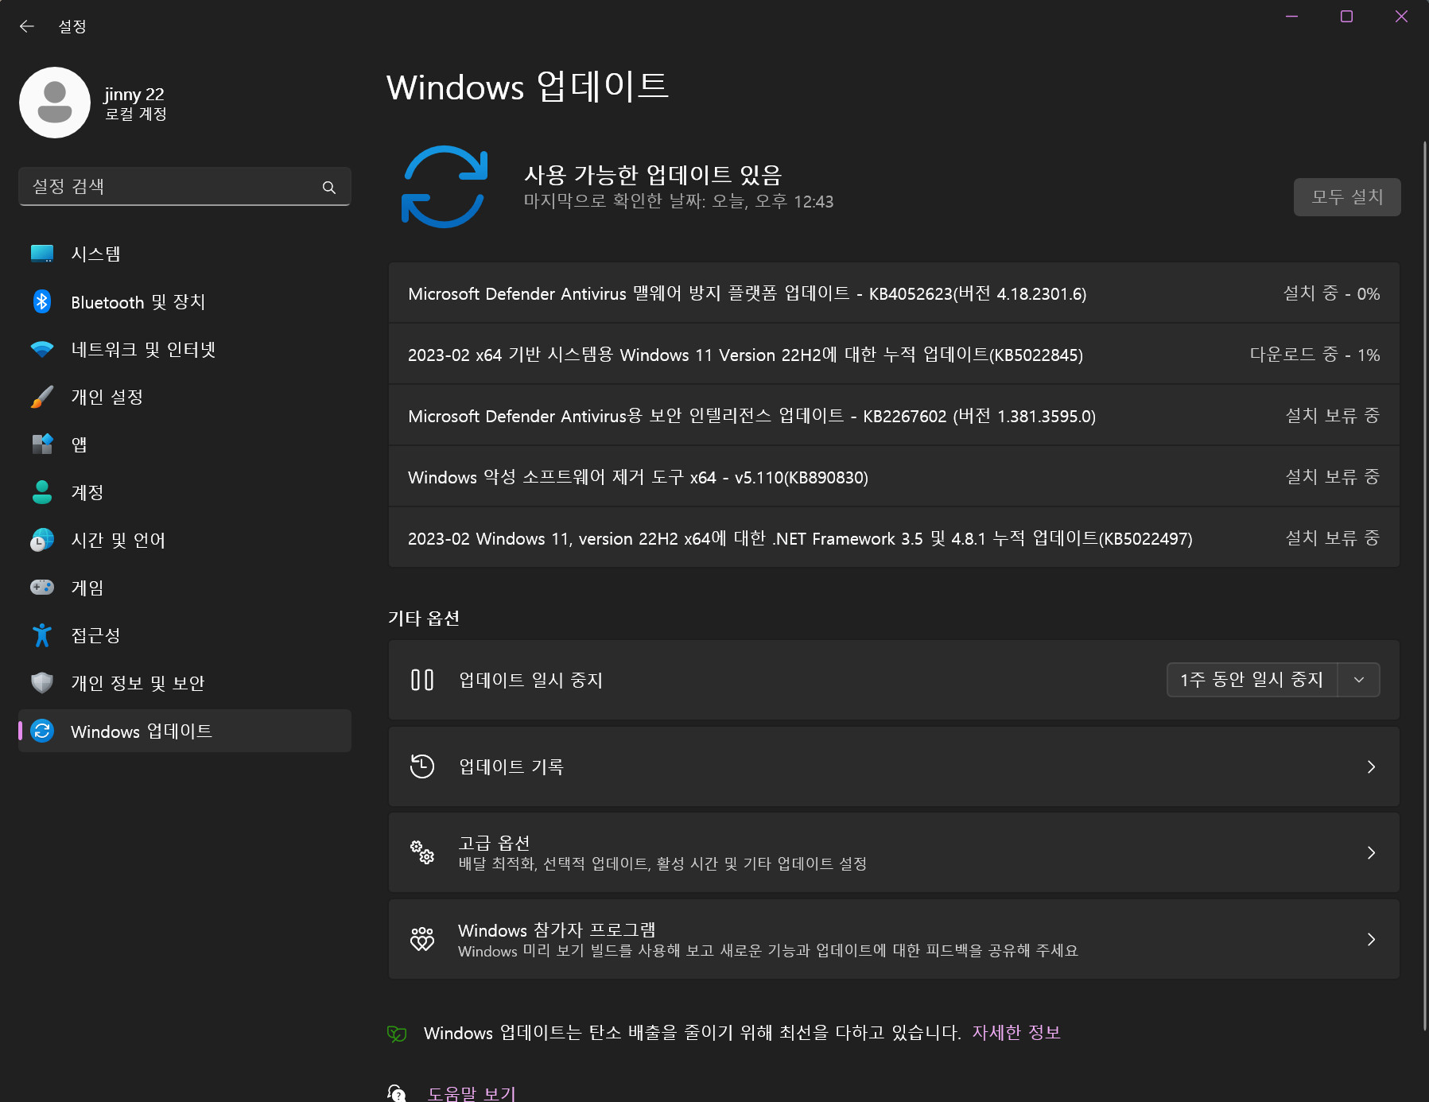Image resolution: width=1429 pixels, height=1102 pixels.
Task: Click the KB890830 malicious software removal row
Action: pos(894,477)
